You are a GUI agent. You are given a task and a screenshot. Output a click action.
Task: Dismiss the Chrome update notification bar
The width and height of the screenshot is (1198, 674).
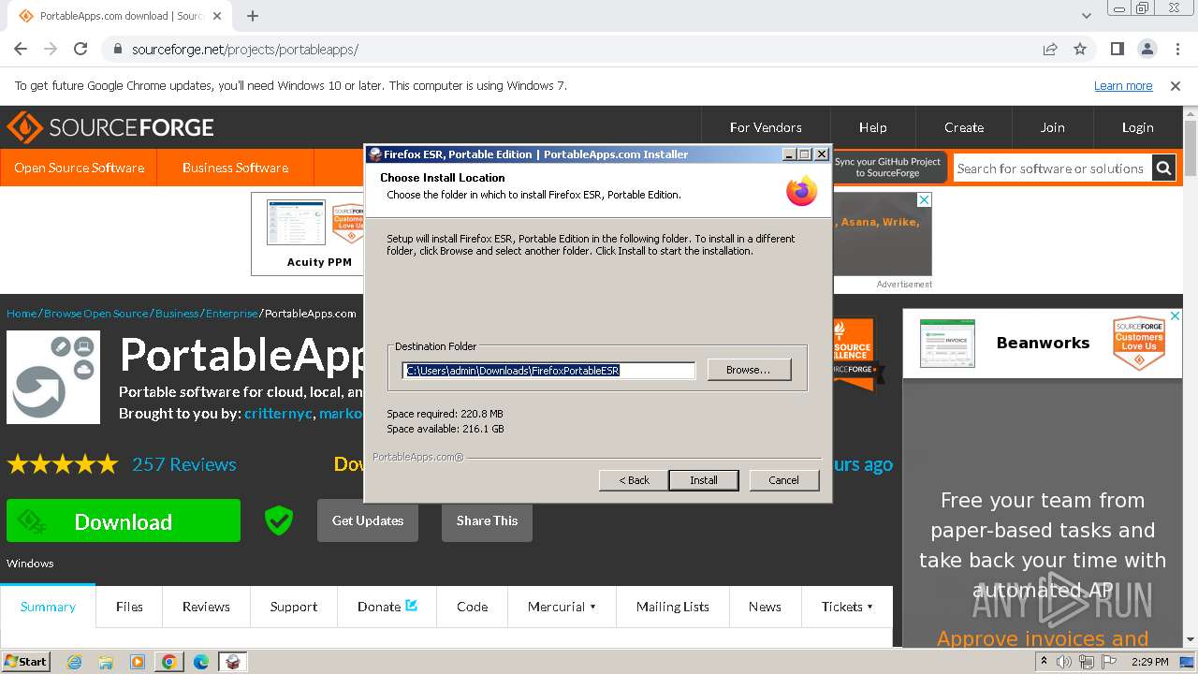pos(1176,85)
